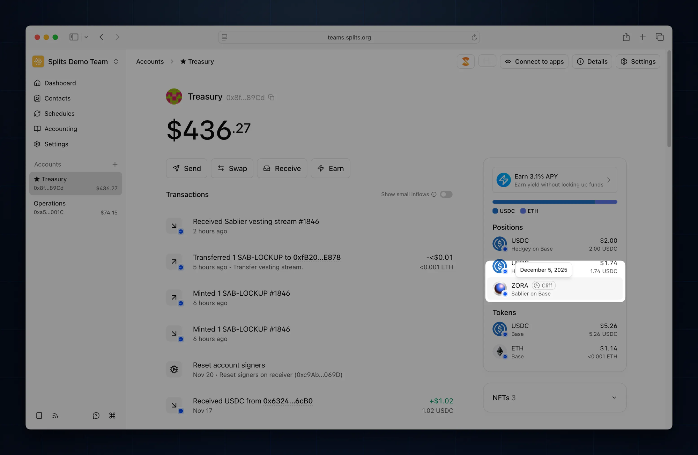
Task: Add a new account with plus icon
Action: point(115,164)
